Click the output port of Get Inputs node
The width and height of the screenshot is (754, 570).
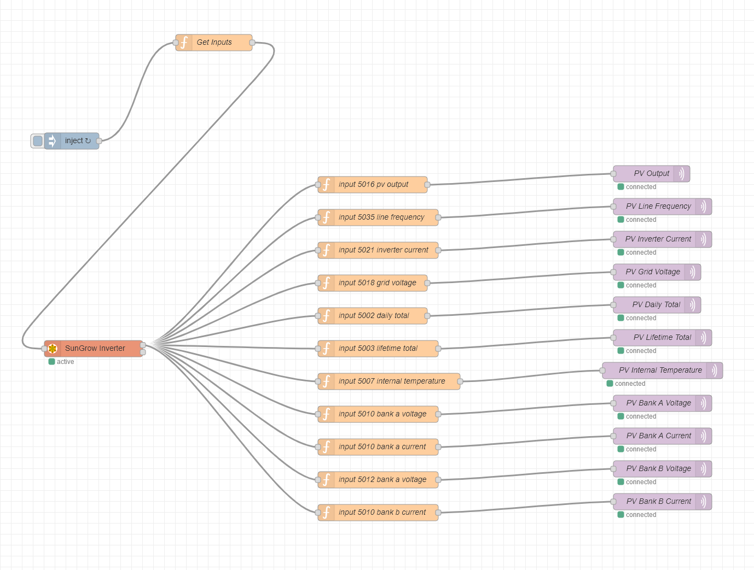[x=251, y=42]
